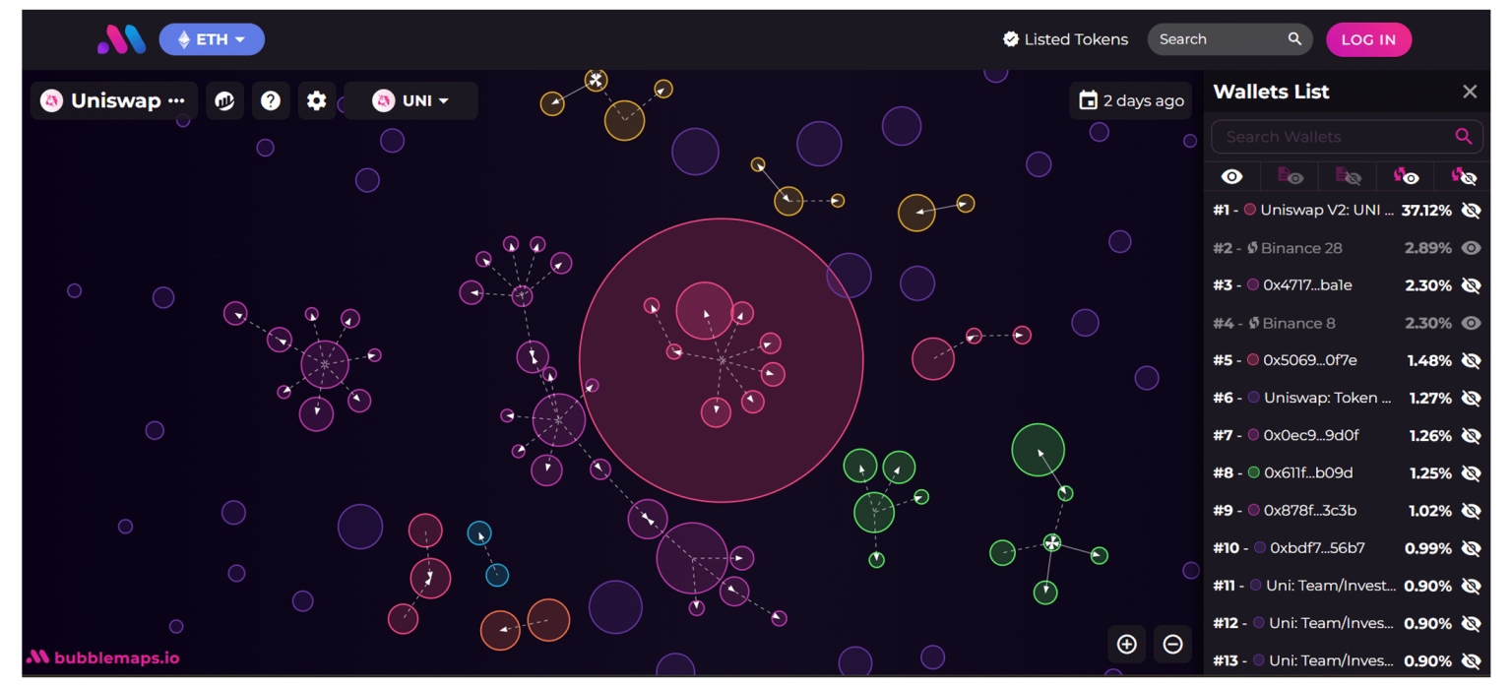Hide wallet #8 0x611f...b09d

(x=1471, y=473)
